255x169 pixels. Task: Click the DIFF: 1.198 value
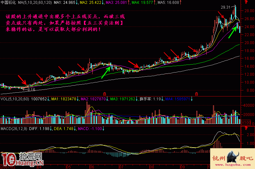point(39,129)
